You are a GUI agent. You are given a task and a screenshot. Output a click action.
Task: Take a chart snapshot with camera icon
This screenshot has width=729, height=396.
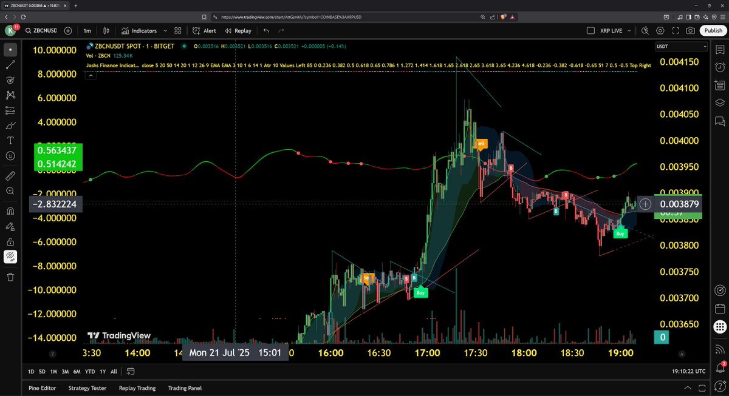click(690, 30)
